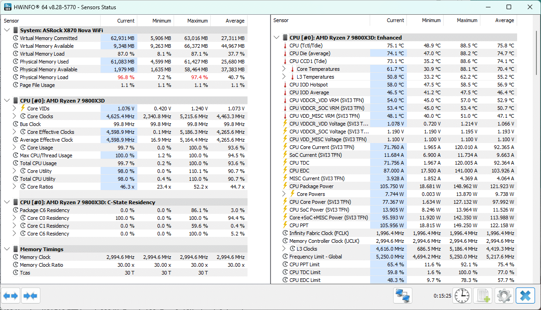Click the clock icon beside Infinity Fabric Clock
541x310 pixels.
[285, 233]
